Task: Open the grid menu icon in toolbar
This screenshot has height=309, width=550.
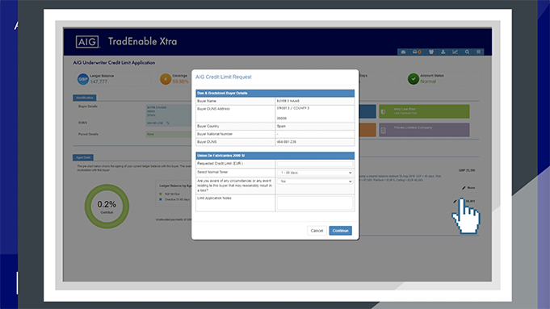Action: point(478,52)
